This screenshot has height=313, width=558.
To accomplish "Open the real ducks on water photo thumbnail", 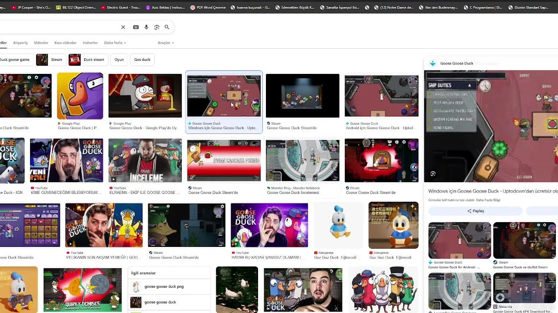I will pos(237,290).
